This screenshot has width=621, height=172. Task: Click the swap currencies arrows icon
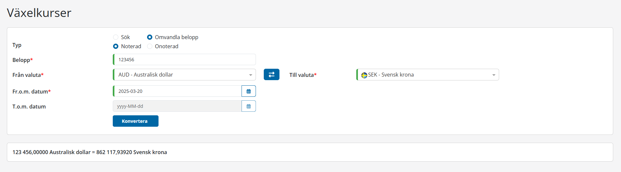[271, 75]
